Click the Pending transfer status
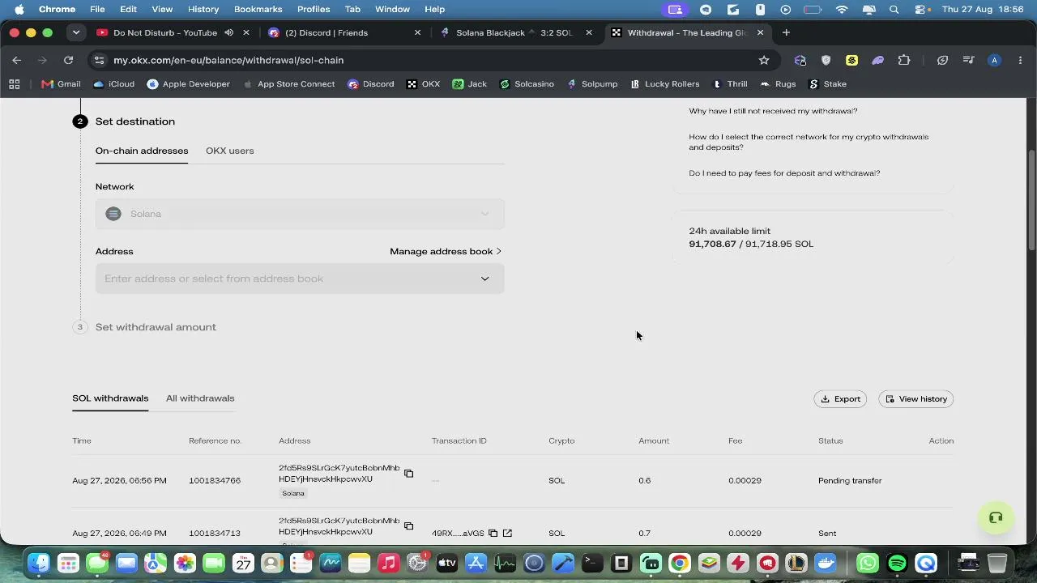Viewport: 1037px width, 583px height. 850,480
